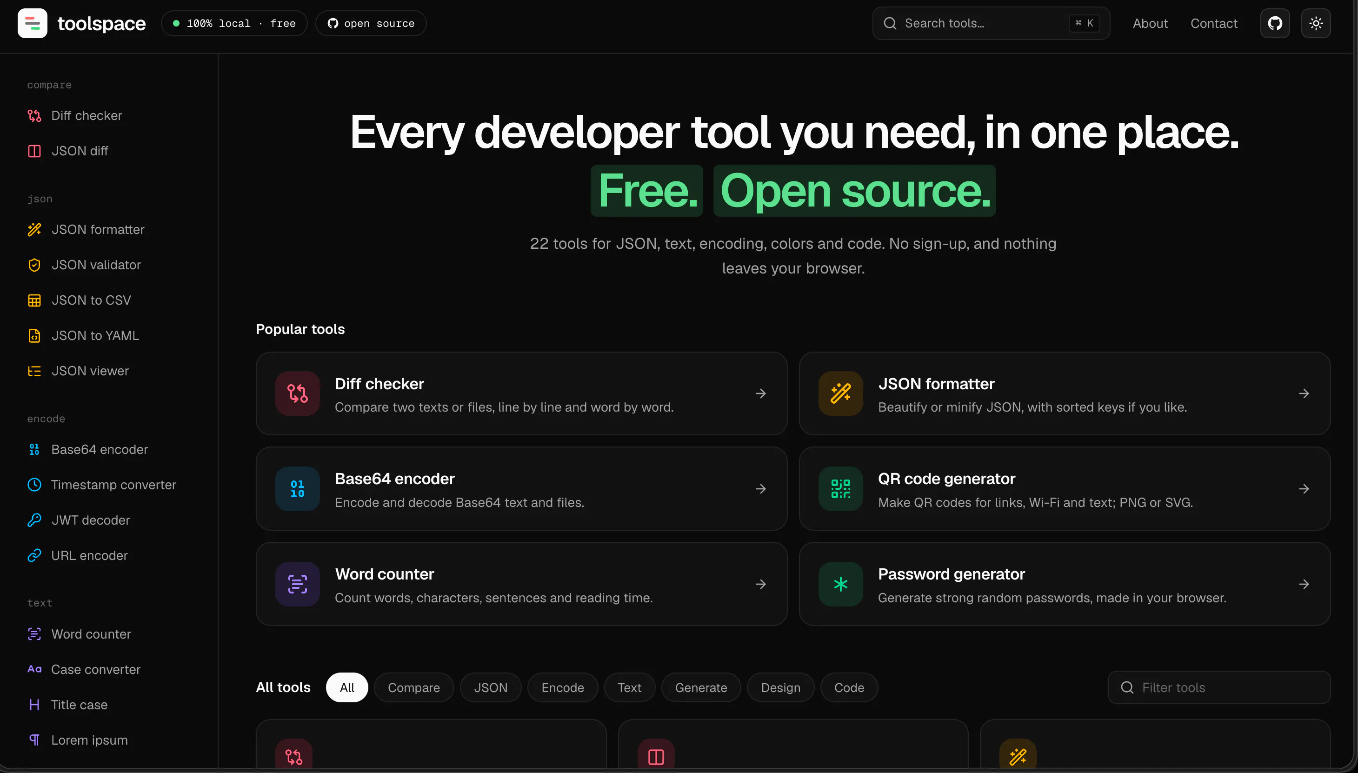
Task: Click the Diff checker sidebar icon
Action: tap(34, 116)
